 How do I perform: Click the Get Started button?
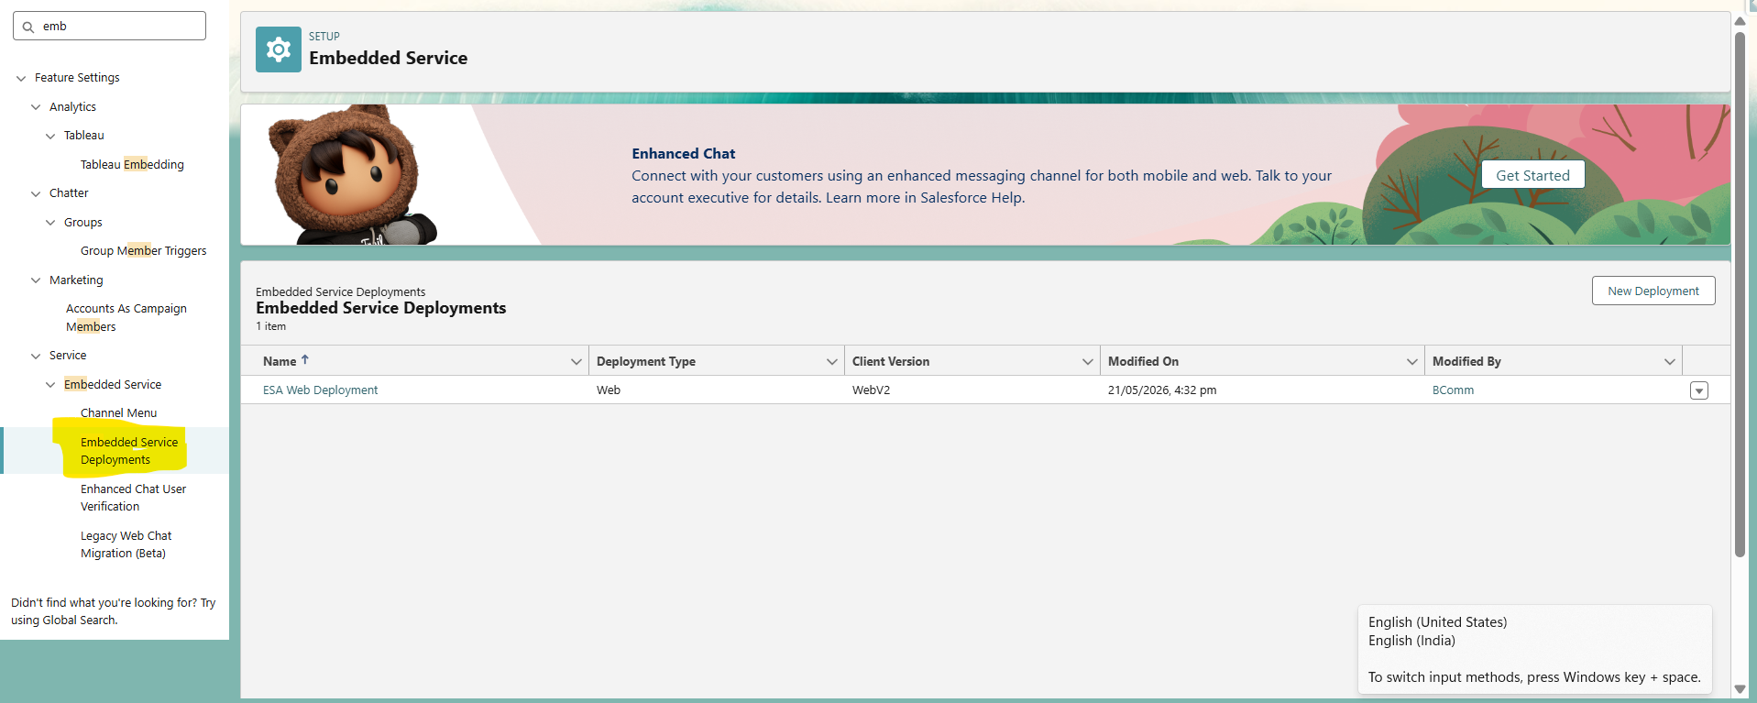click(1532, 175)
